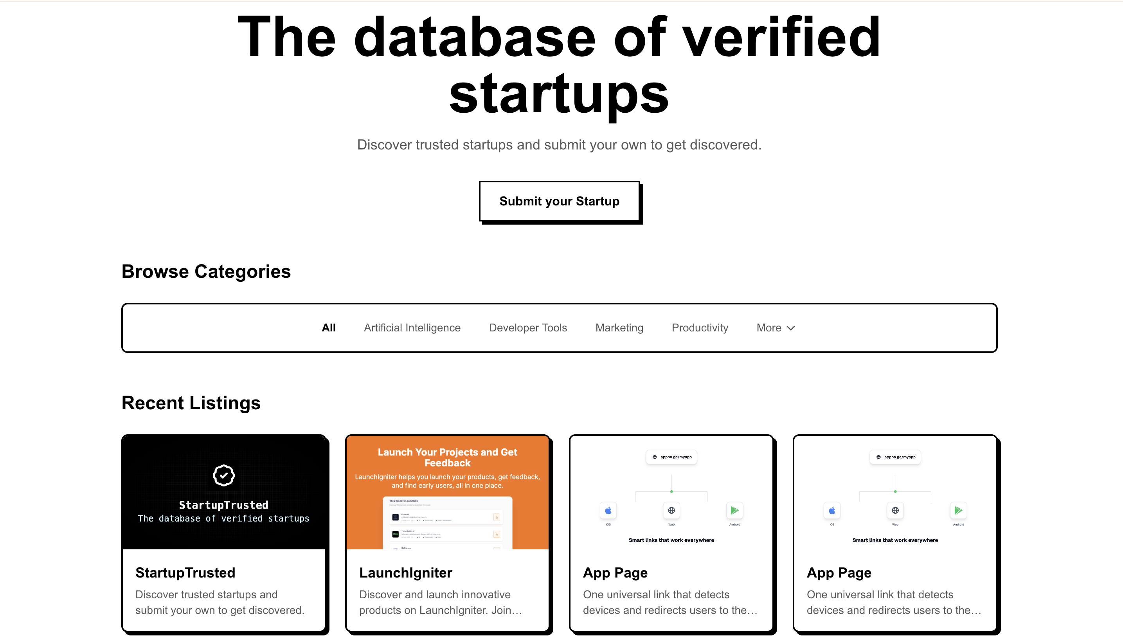Click the layers icon in apppa.ge/myapp pill
The image size is (1123, 637).
655,457
